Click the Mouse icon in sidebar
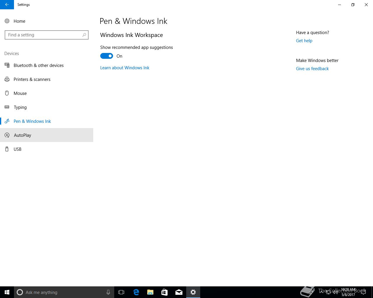The height and width of the screenshot is (298, 373). pos(7,93)
